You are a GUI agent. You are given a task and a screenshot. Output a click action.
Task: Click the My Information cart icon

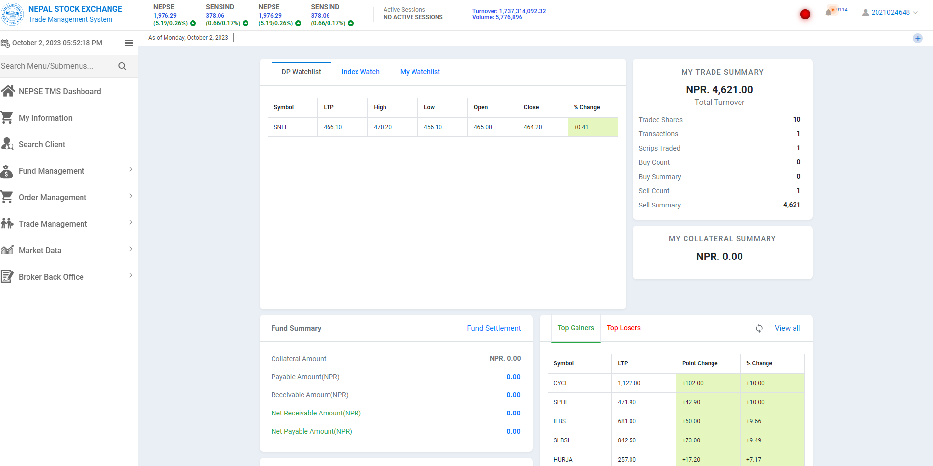[7, 117]
